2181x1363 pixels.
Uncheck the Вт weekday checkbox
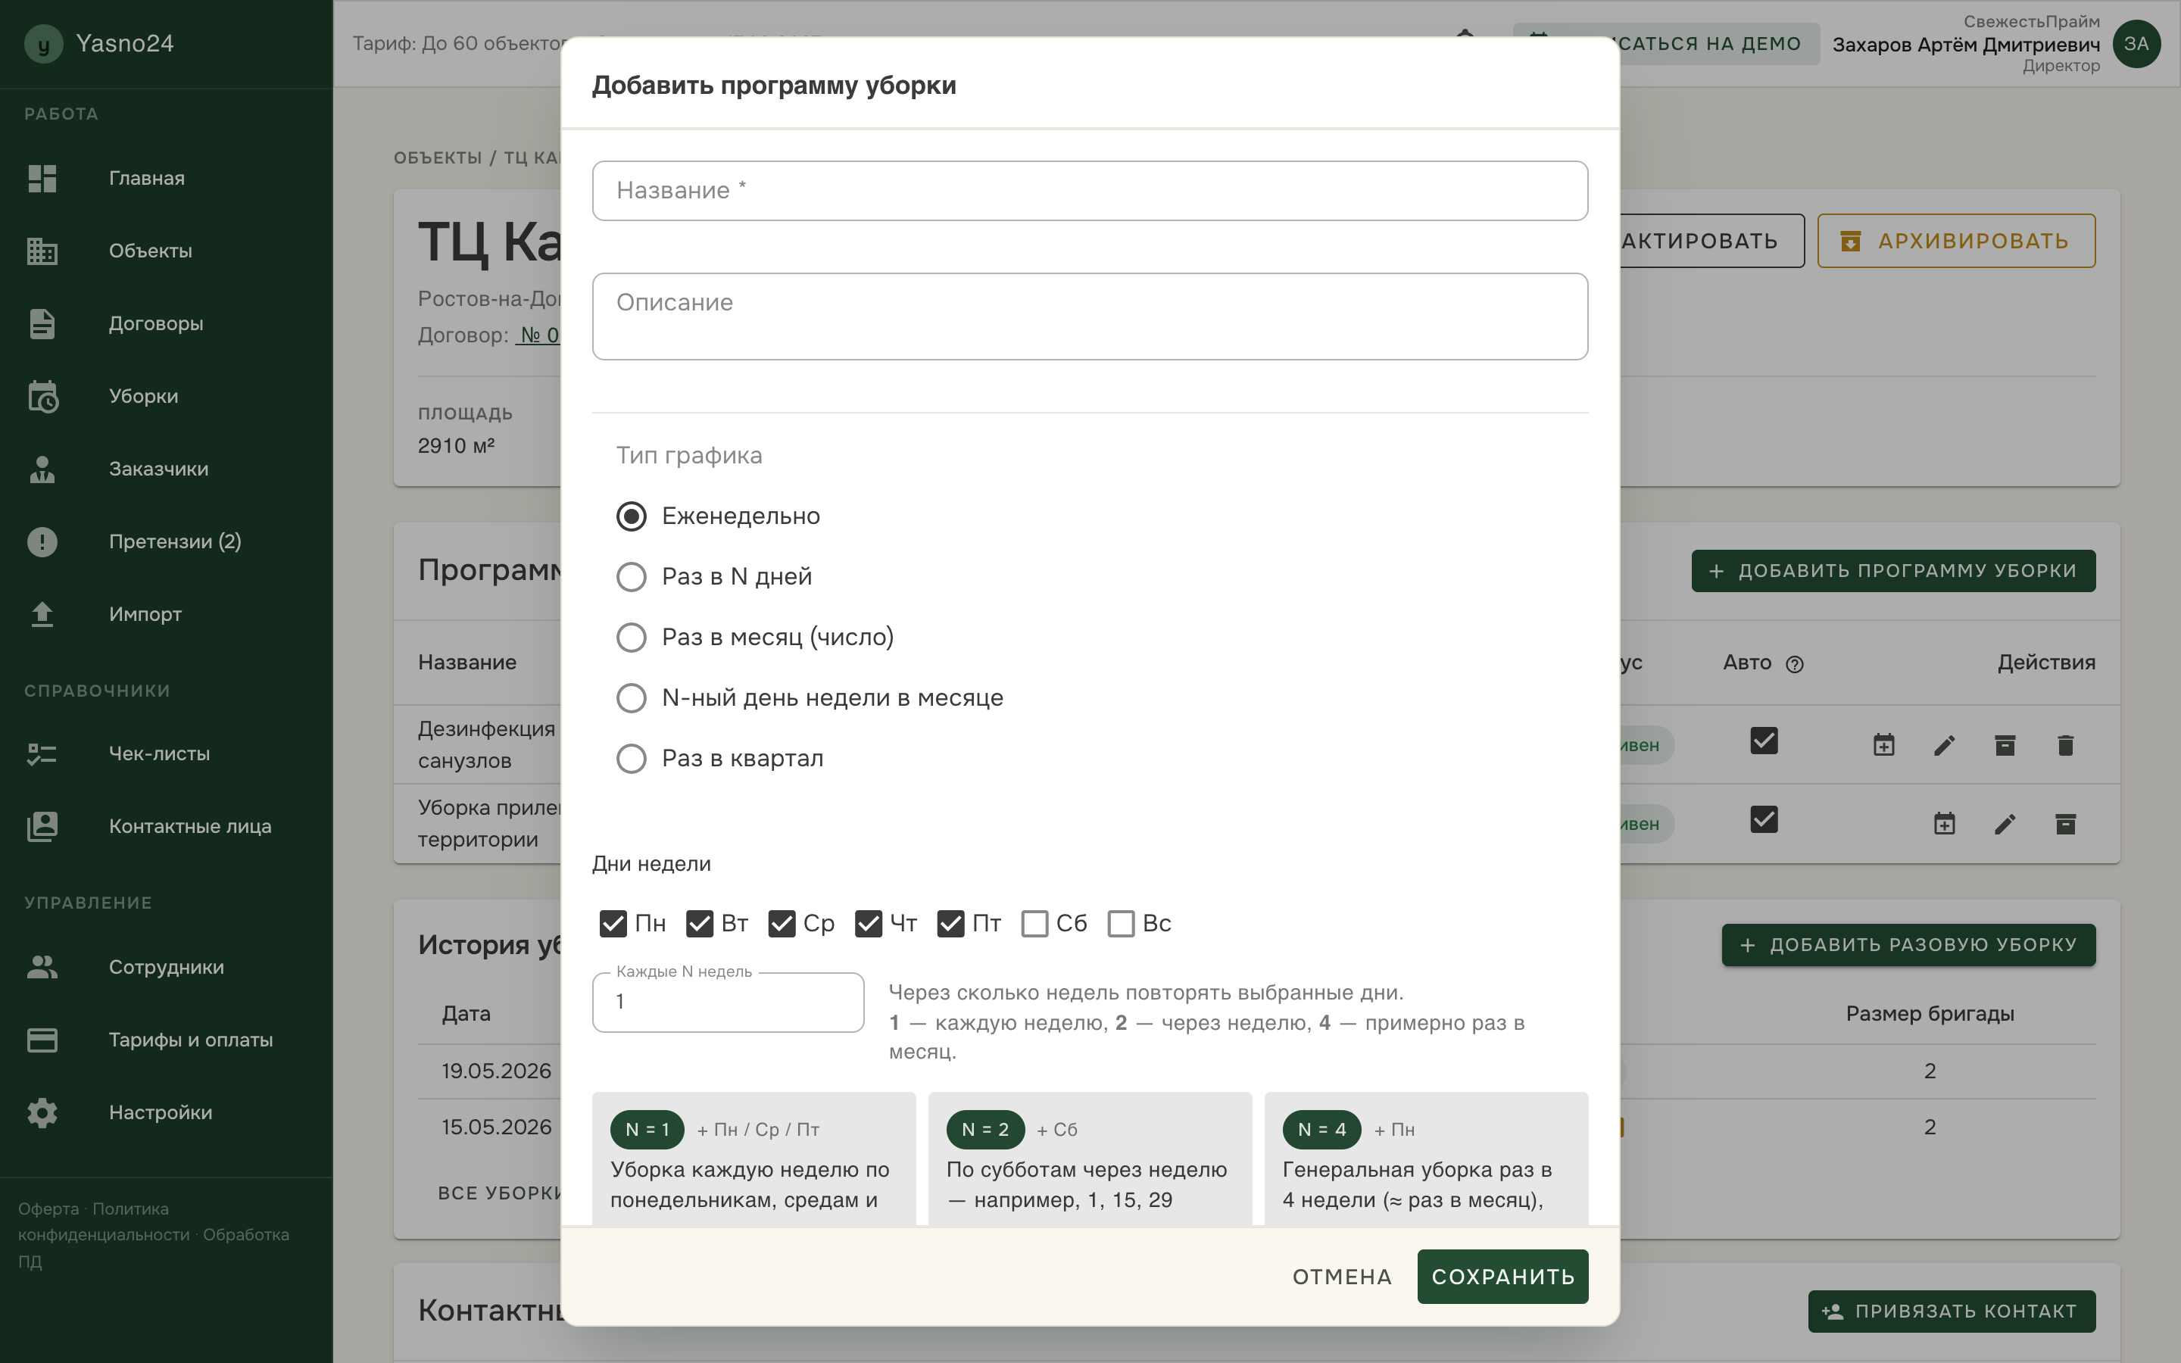pos(700,924)
